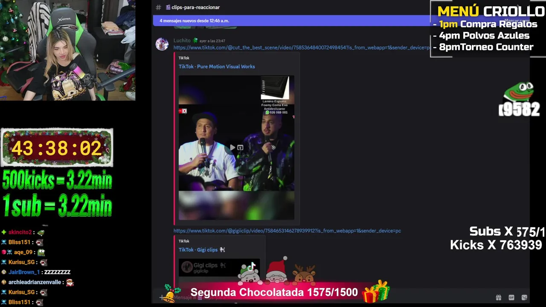Click the aqe_09 chat username

[x=23, y=252]
